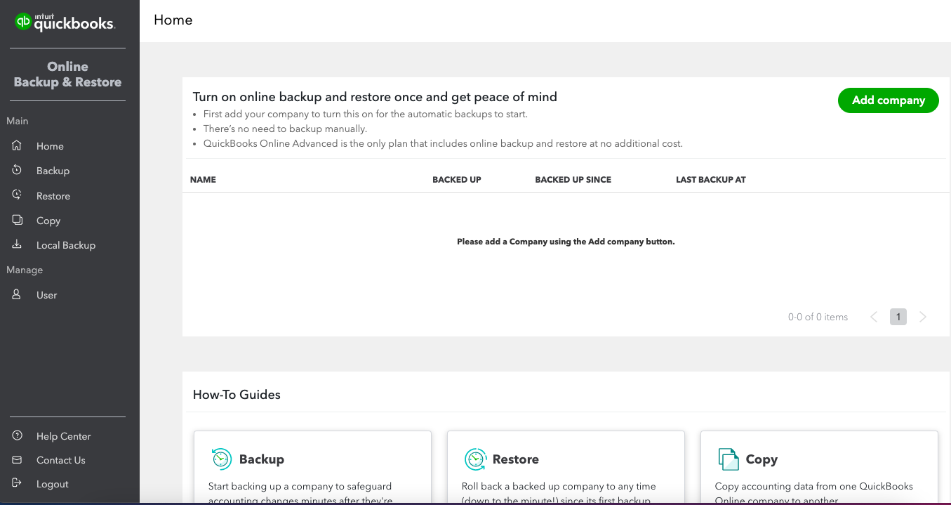
Task: Click the Restore guide card clock icon
Action: (x=475, y=459)
